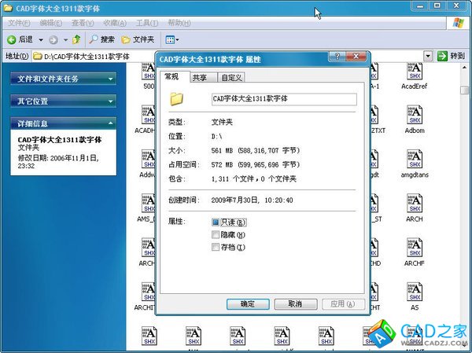Enable the 存档 (Archive) checkbox
Image resolution: width=472 pixels, height=353 pixels.
tap(215, 247)
